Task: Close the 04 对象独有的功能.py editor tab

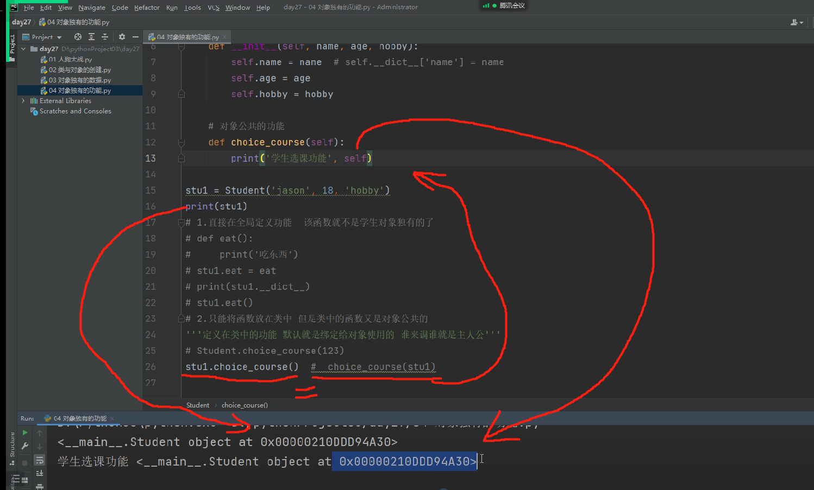Action: 224,37
